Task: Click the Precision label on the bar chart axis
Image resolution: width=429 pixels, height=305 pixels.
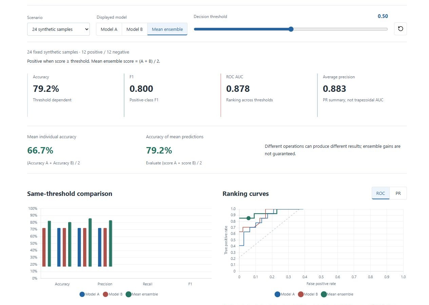Action: point(105,284)
